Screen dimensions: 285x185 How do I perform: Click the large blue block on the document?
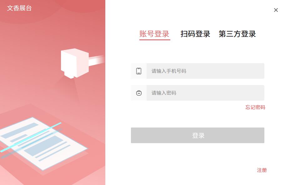[44, 145]
